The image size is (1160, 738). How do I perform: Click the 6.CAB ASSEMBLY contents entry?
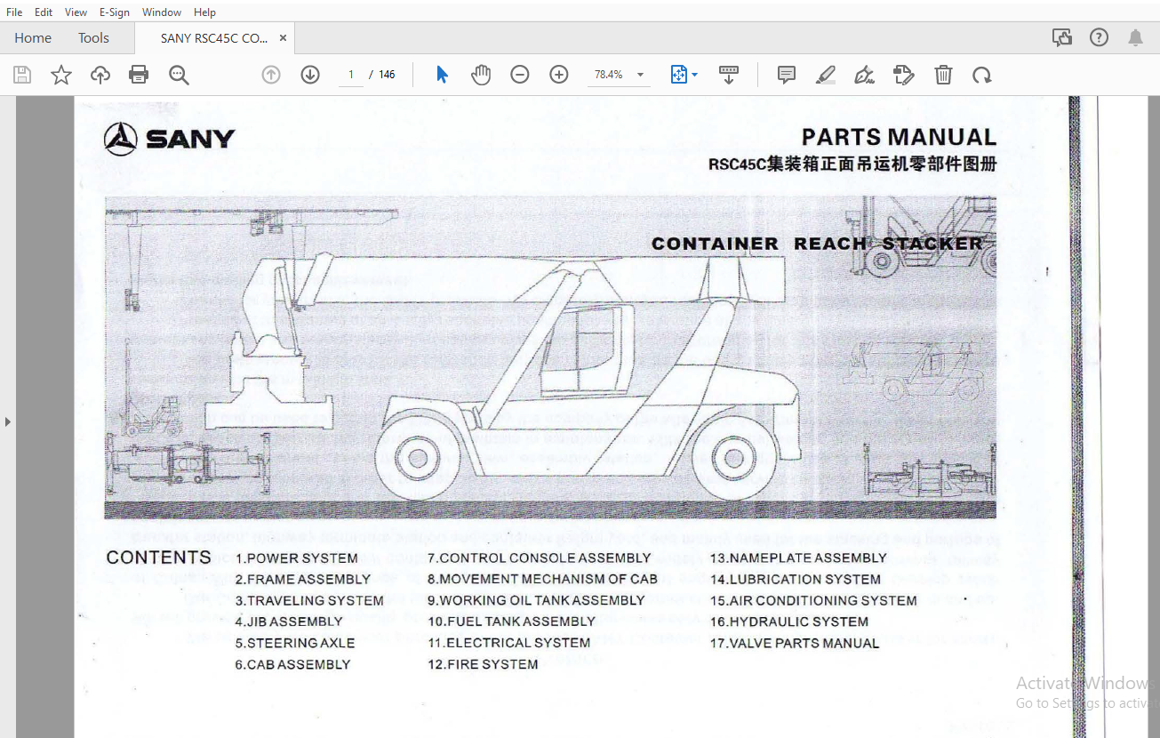click(292, 664)
